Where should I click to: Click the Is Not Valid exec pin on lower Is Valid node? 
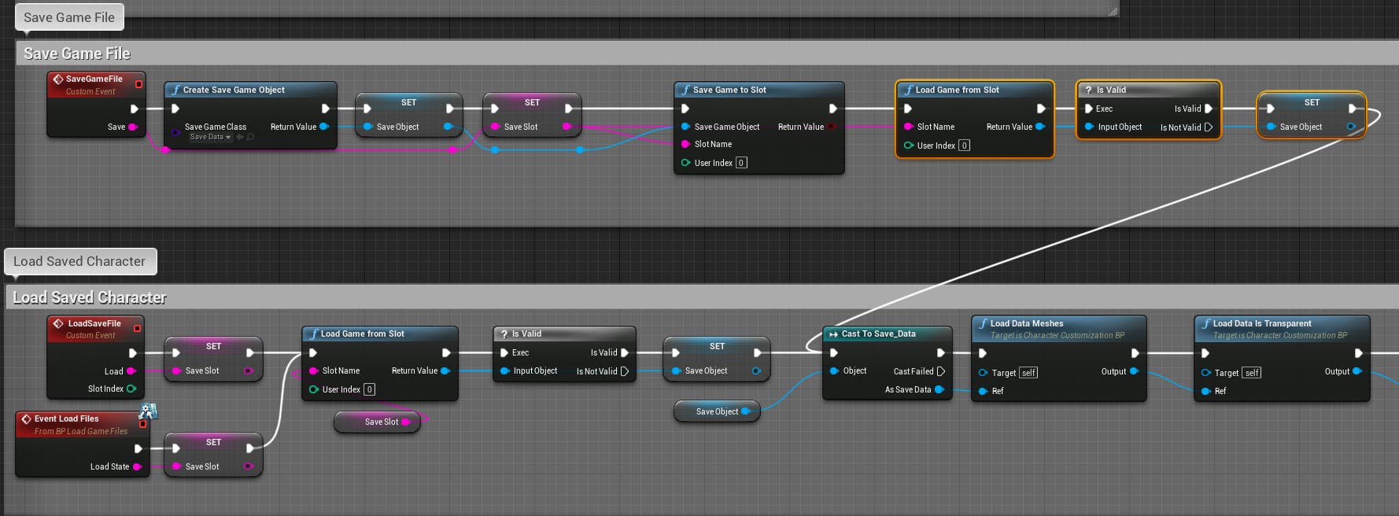point(625,371)
